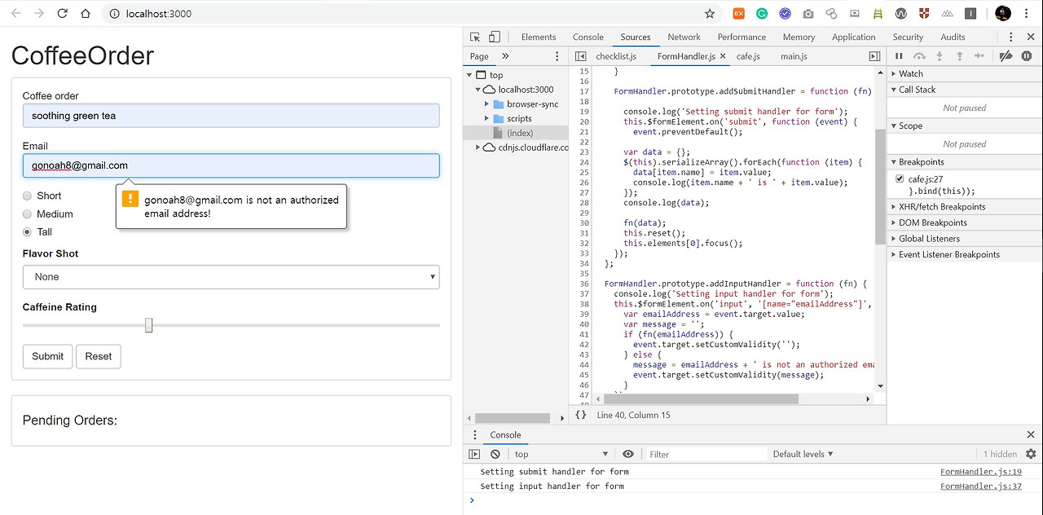1043x515 pixels.
Task: Click the inspect element picker icon
Action: pyautogui.click(x=476, y=37)
